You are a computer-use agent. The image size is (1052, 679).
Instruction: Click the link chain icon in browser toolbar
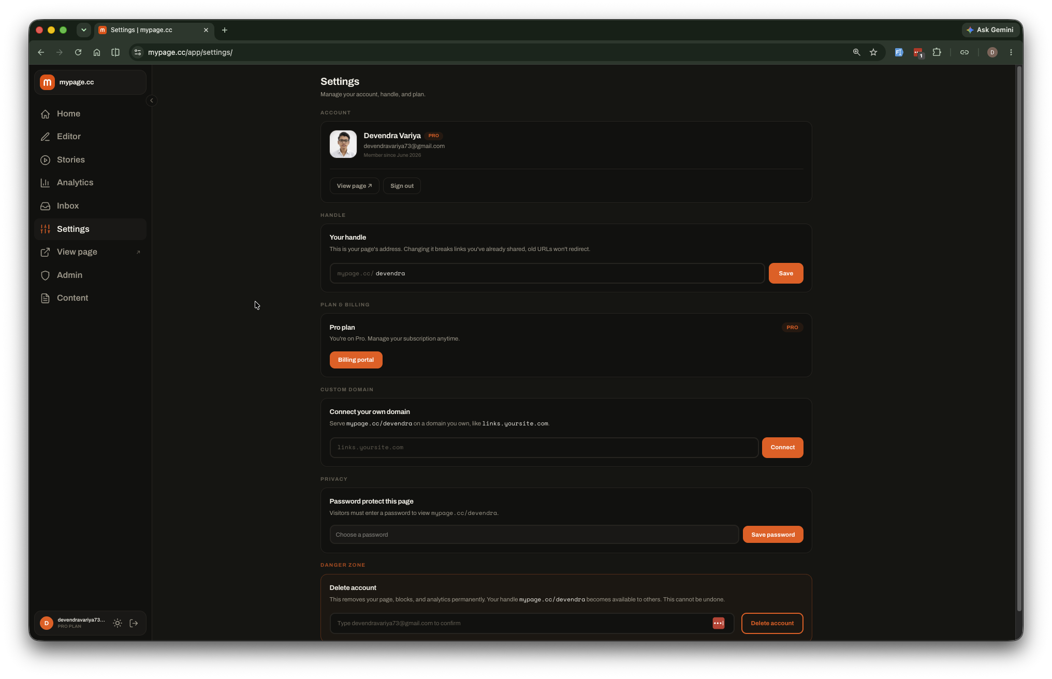(x=964, y=52)
